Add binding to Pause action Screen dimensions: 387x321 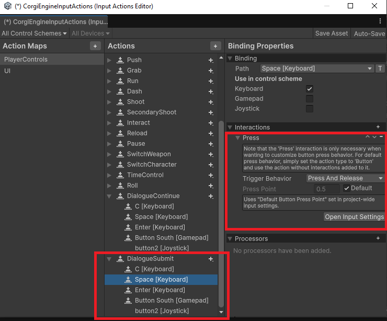(x=211, y=144)
